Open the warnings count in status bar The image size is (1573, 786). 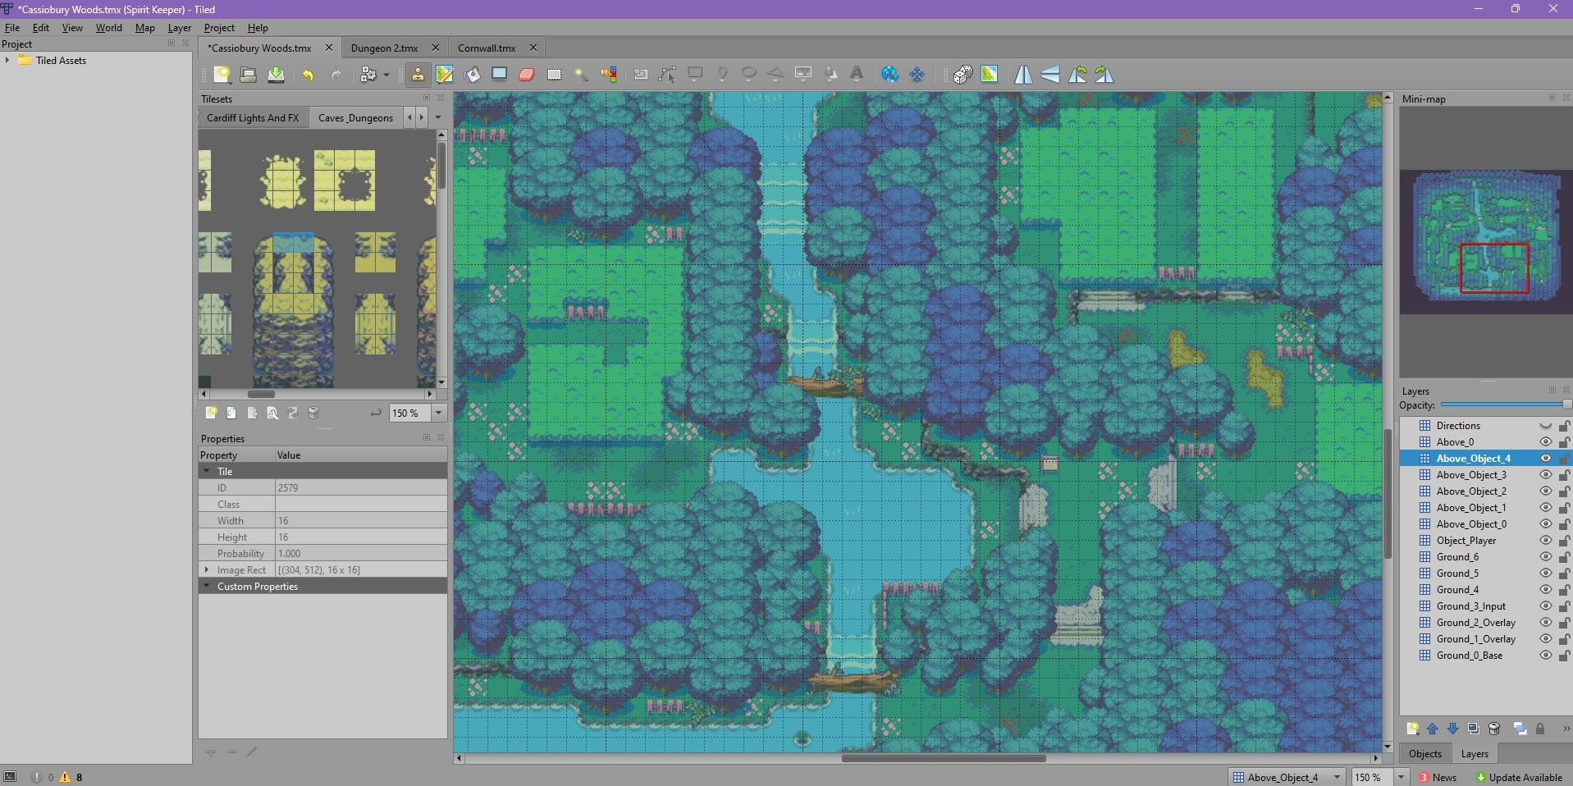(71, 777)
